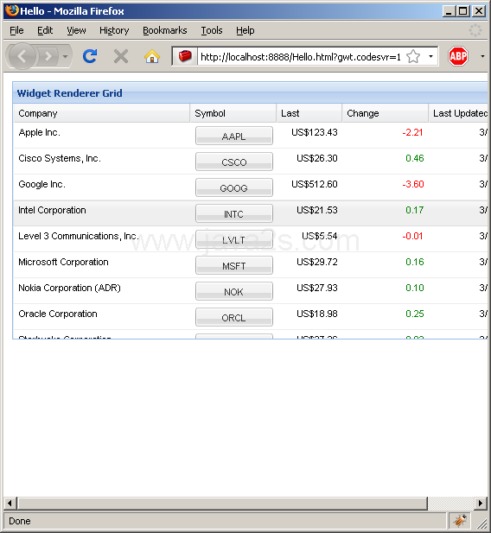Click the -0.01 change value
This screenshot has width=491, height=533.
(x=412, y=236)
